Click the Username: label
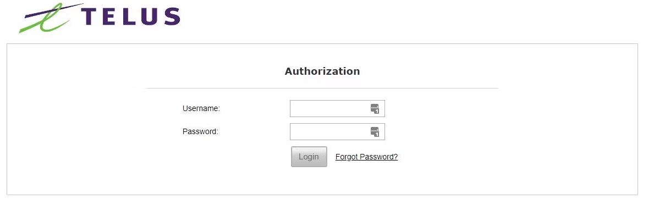This screenshot has width=648, height=199. 201,109
